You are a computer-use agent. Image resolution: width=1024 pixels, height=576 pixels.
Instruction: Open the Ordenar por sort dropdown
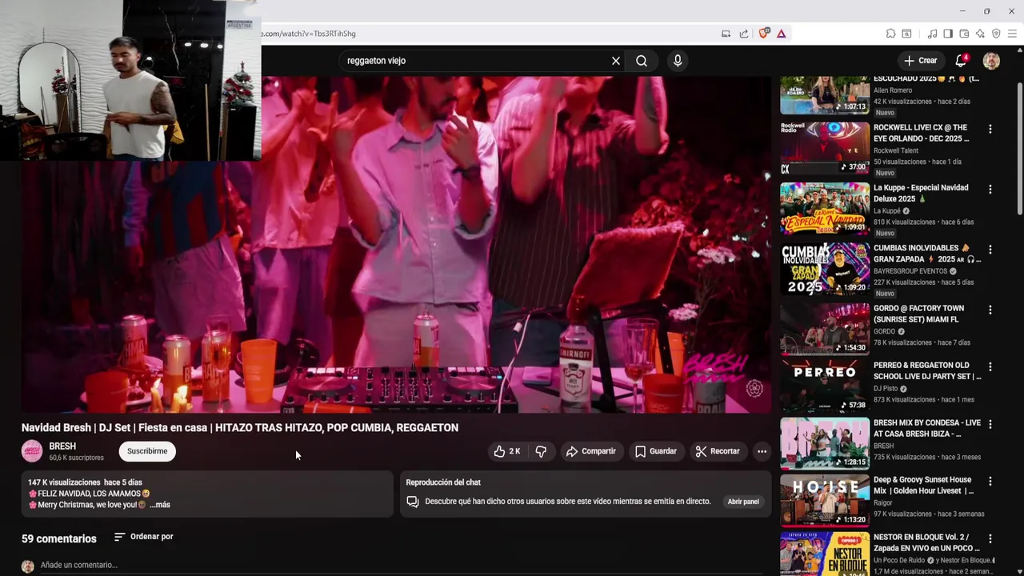pyautogui.click(x=143, y=537)
